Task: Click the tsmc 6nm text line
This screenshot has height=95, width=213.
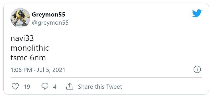Action: [28, 58]
